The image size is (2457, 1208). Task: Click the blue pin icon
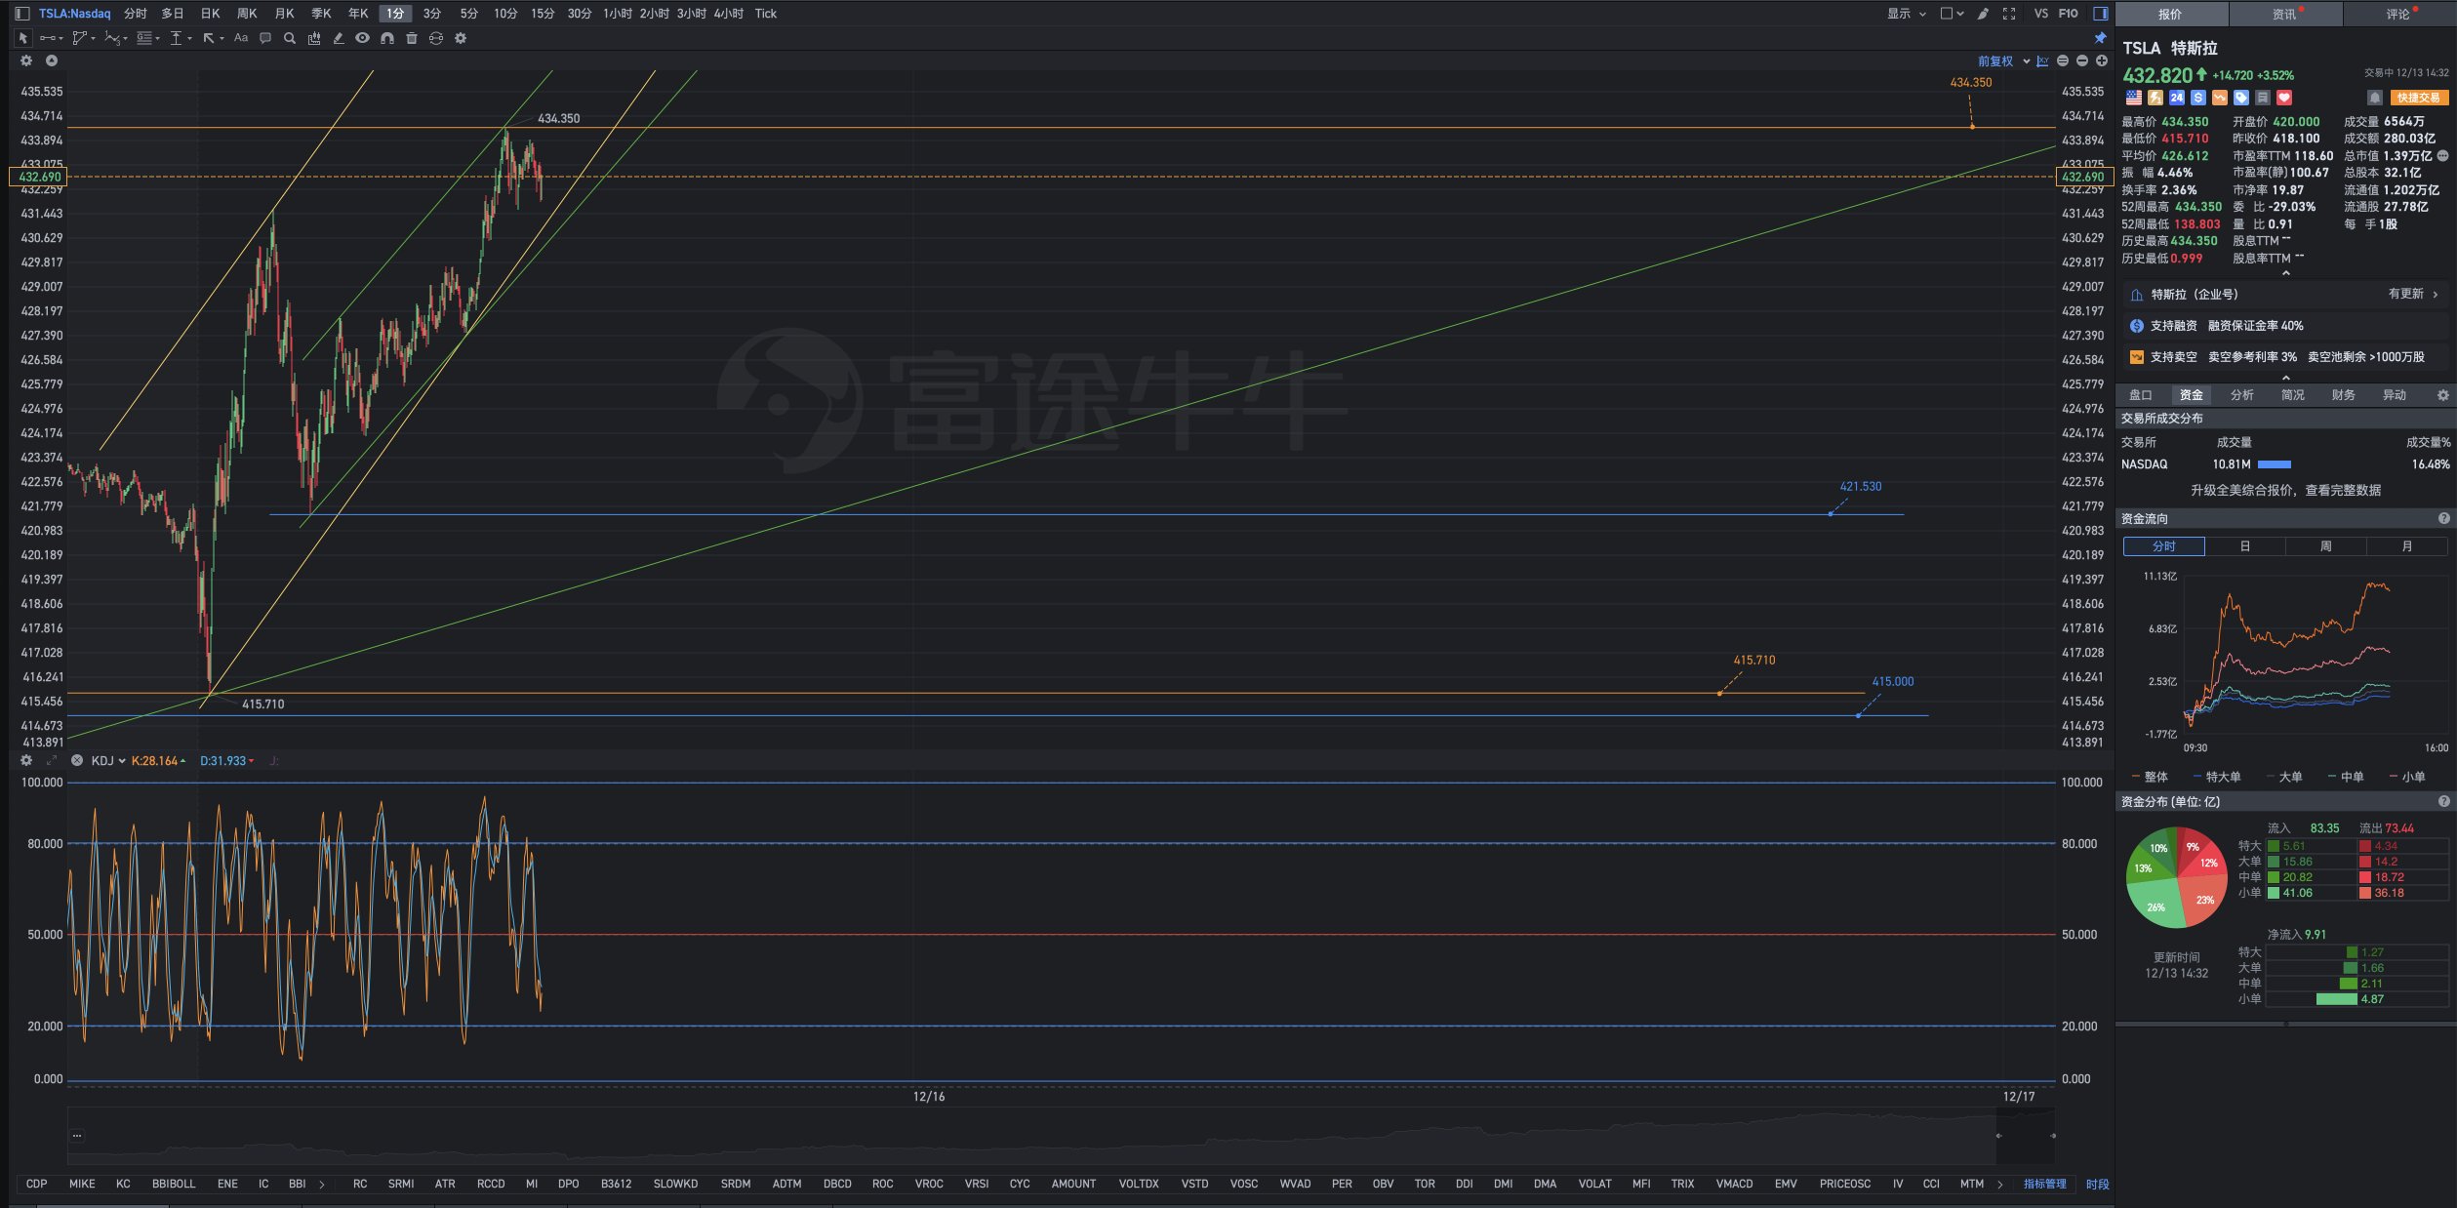(x=2100, y=38)
